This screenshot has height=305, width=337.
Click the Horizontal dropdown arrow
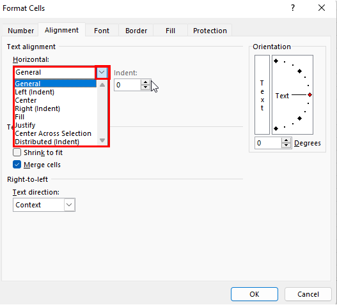click(x=102, y=73)
